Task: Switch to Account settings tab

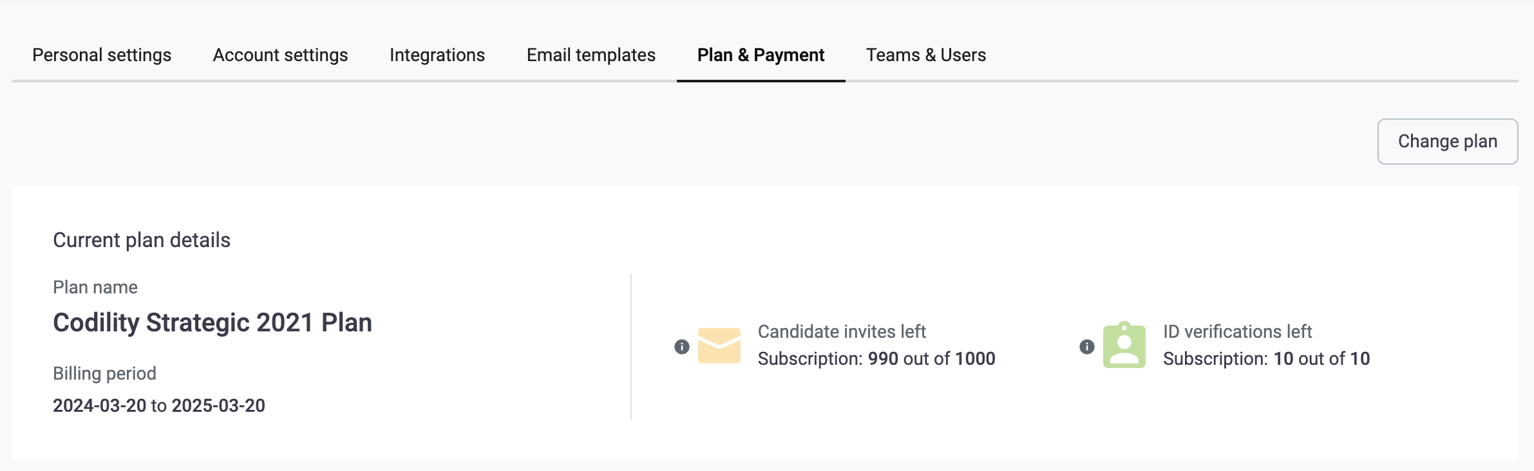Action: point(280,55)
